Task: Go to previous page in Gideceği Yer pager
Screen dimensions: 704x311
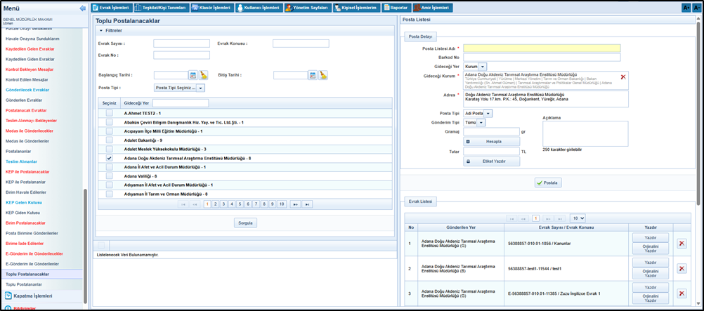Action: pos(195,204)
